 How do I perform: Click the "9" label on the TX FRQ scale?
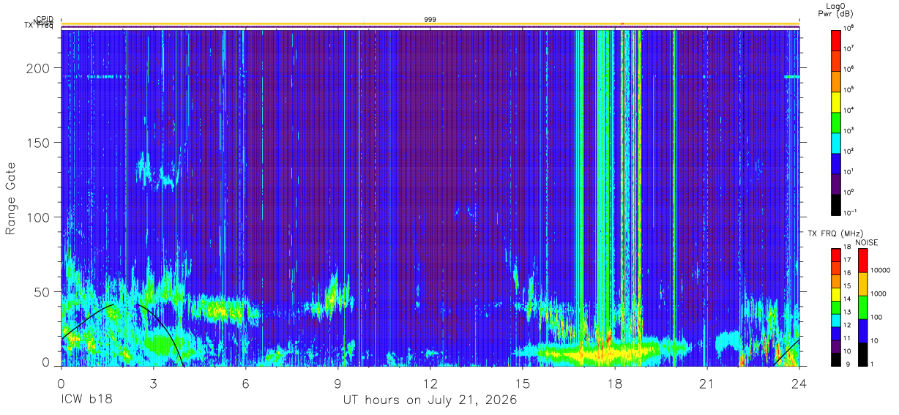[846, 364]
